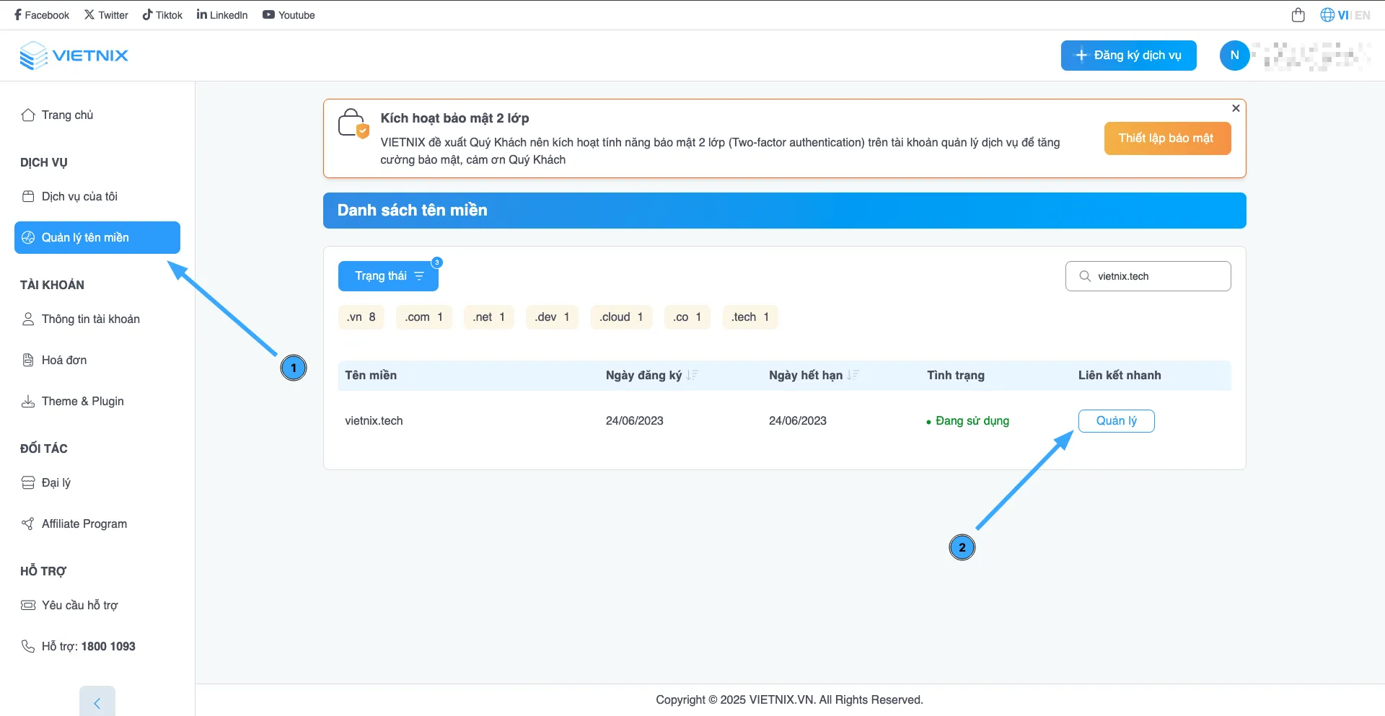Image resolution: width=1385 pixels, height=716 pixels.
Task: Toggle sorting on Ngày hết hạn column
Action: (853, 375)
